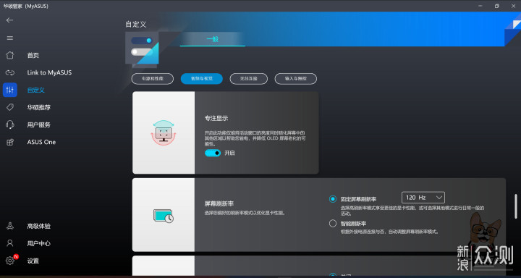Select 固定屏幕刷新率 radio option

click(333, 199)
